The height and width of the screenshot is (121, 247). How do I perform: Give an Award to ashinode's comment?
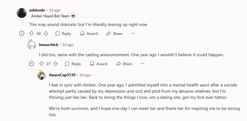[x=89, y=34]
